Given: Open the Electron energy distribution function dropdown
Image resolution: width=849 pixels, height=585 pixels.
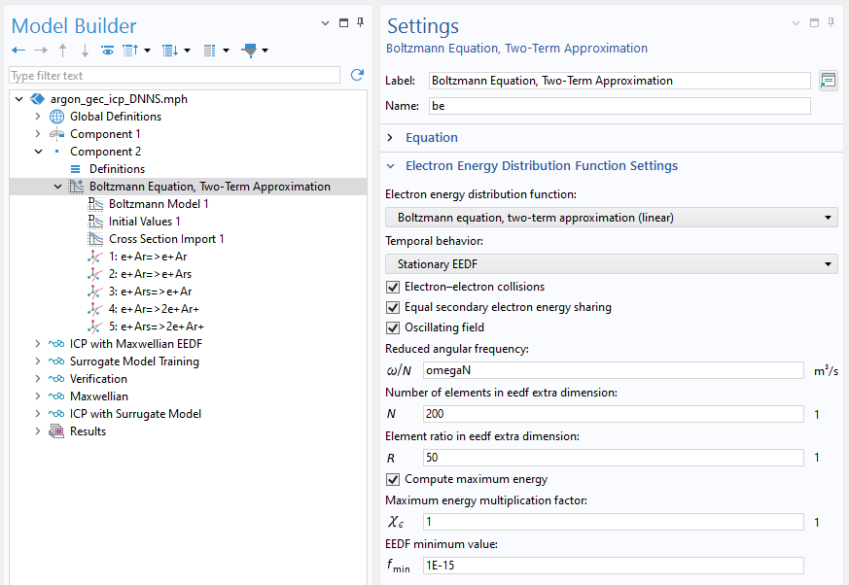Looking at the screenshot, I should (x=611, y=218).
